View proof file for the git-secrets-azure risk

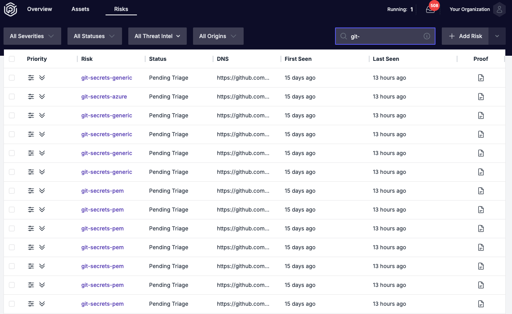(x=481, y=97)
